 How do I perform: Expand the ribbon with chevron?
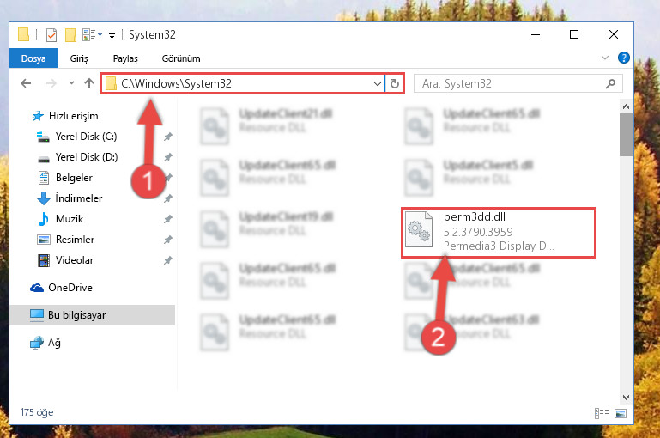(x=605, y=58)
